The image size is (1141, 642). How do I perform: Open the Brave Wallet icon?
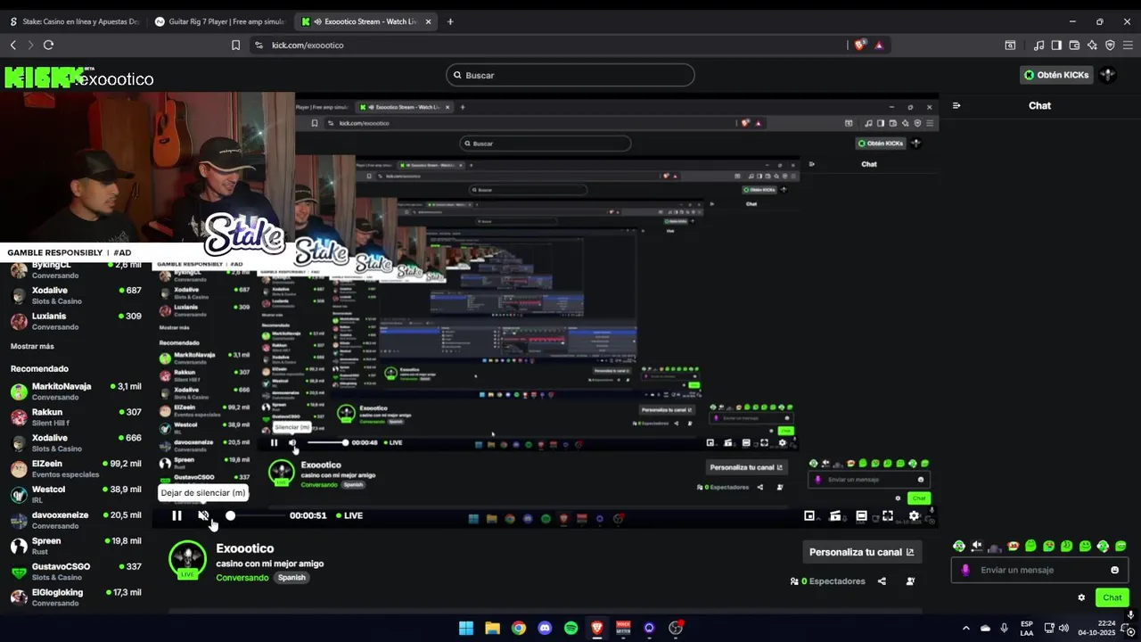pyautogui.click(x=1074, y=45)
